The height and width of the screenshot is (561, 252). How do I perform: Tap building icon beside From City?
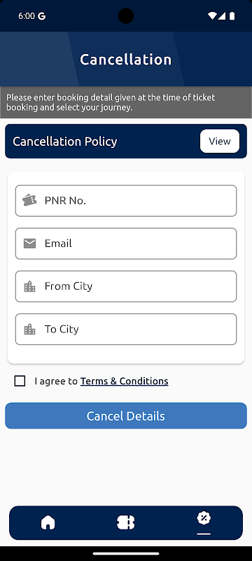click(29, 287)
